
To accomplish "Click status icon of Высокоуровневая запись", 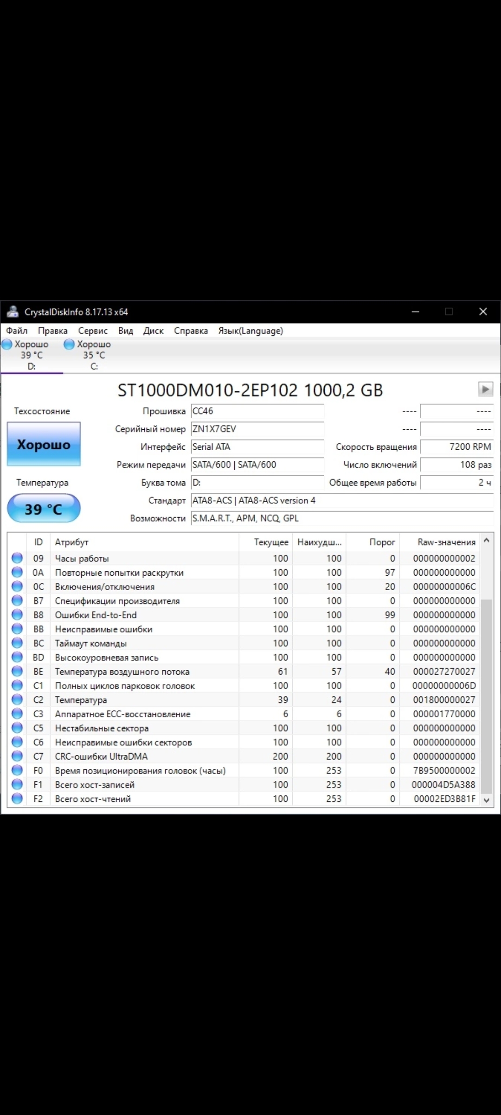I will pos(17,657).
